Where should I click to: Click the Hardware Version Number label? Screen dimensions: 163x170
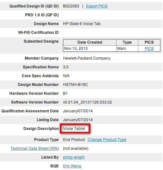(34, 93)
